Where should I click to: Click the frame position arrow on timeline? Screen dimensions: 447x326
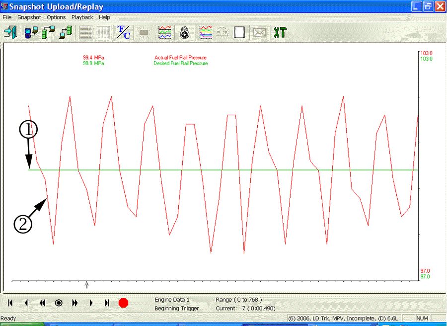click(87, 285)
